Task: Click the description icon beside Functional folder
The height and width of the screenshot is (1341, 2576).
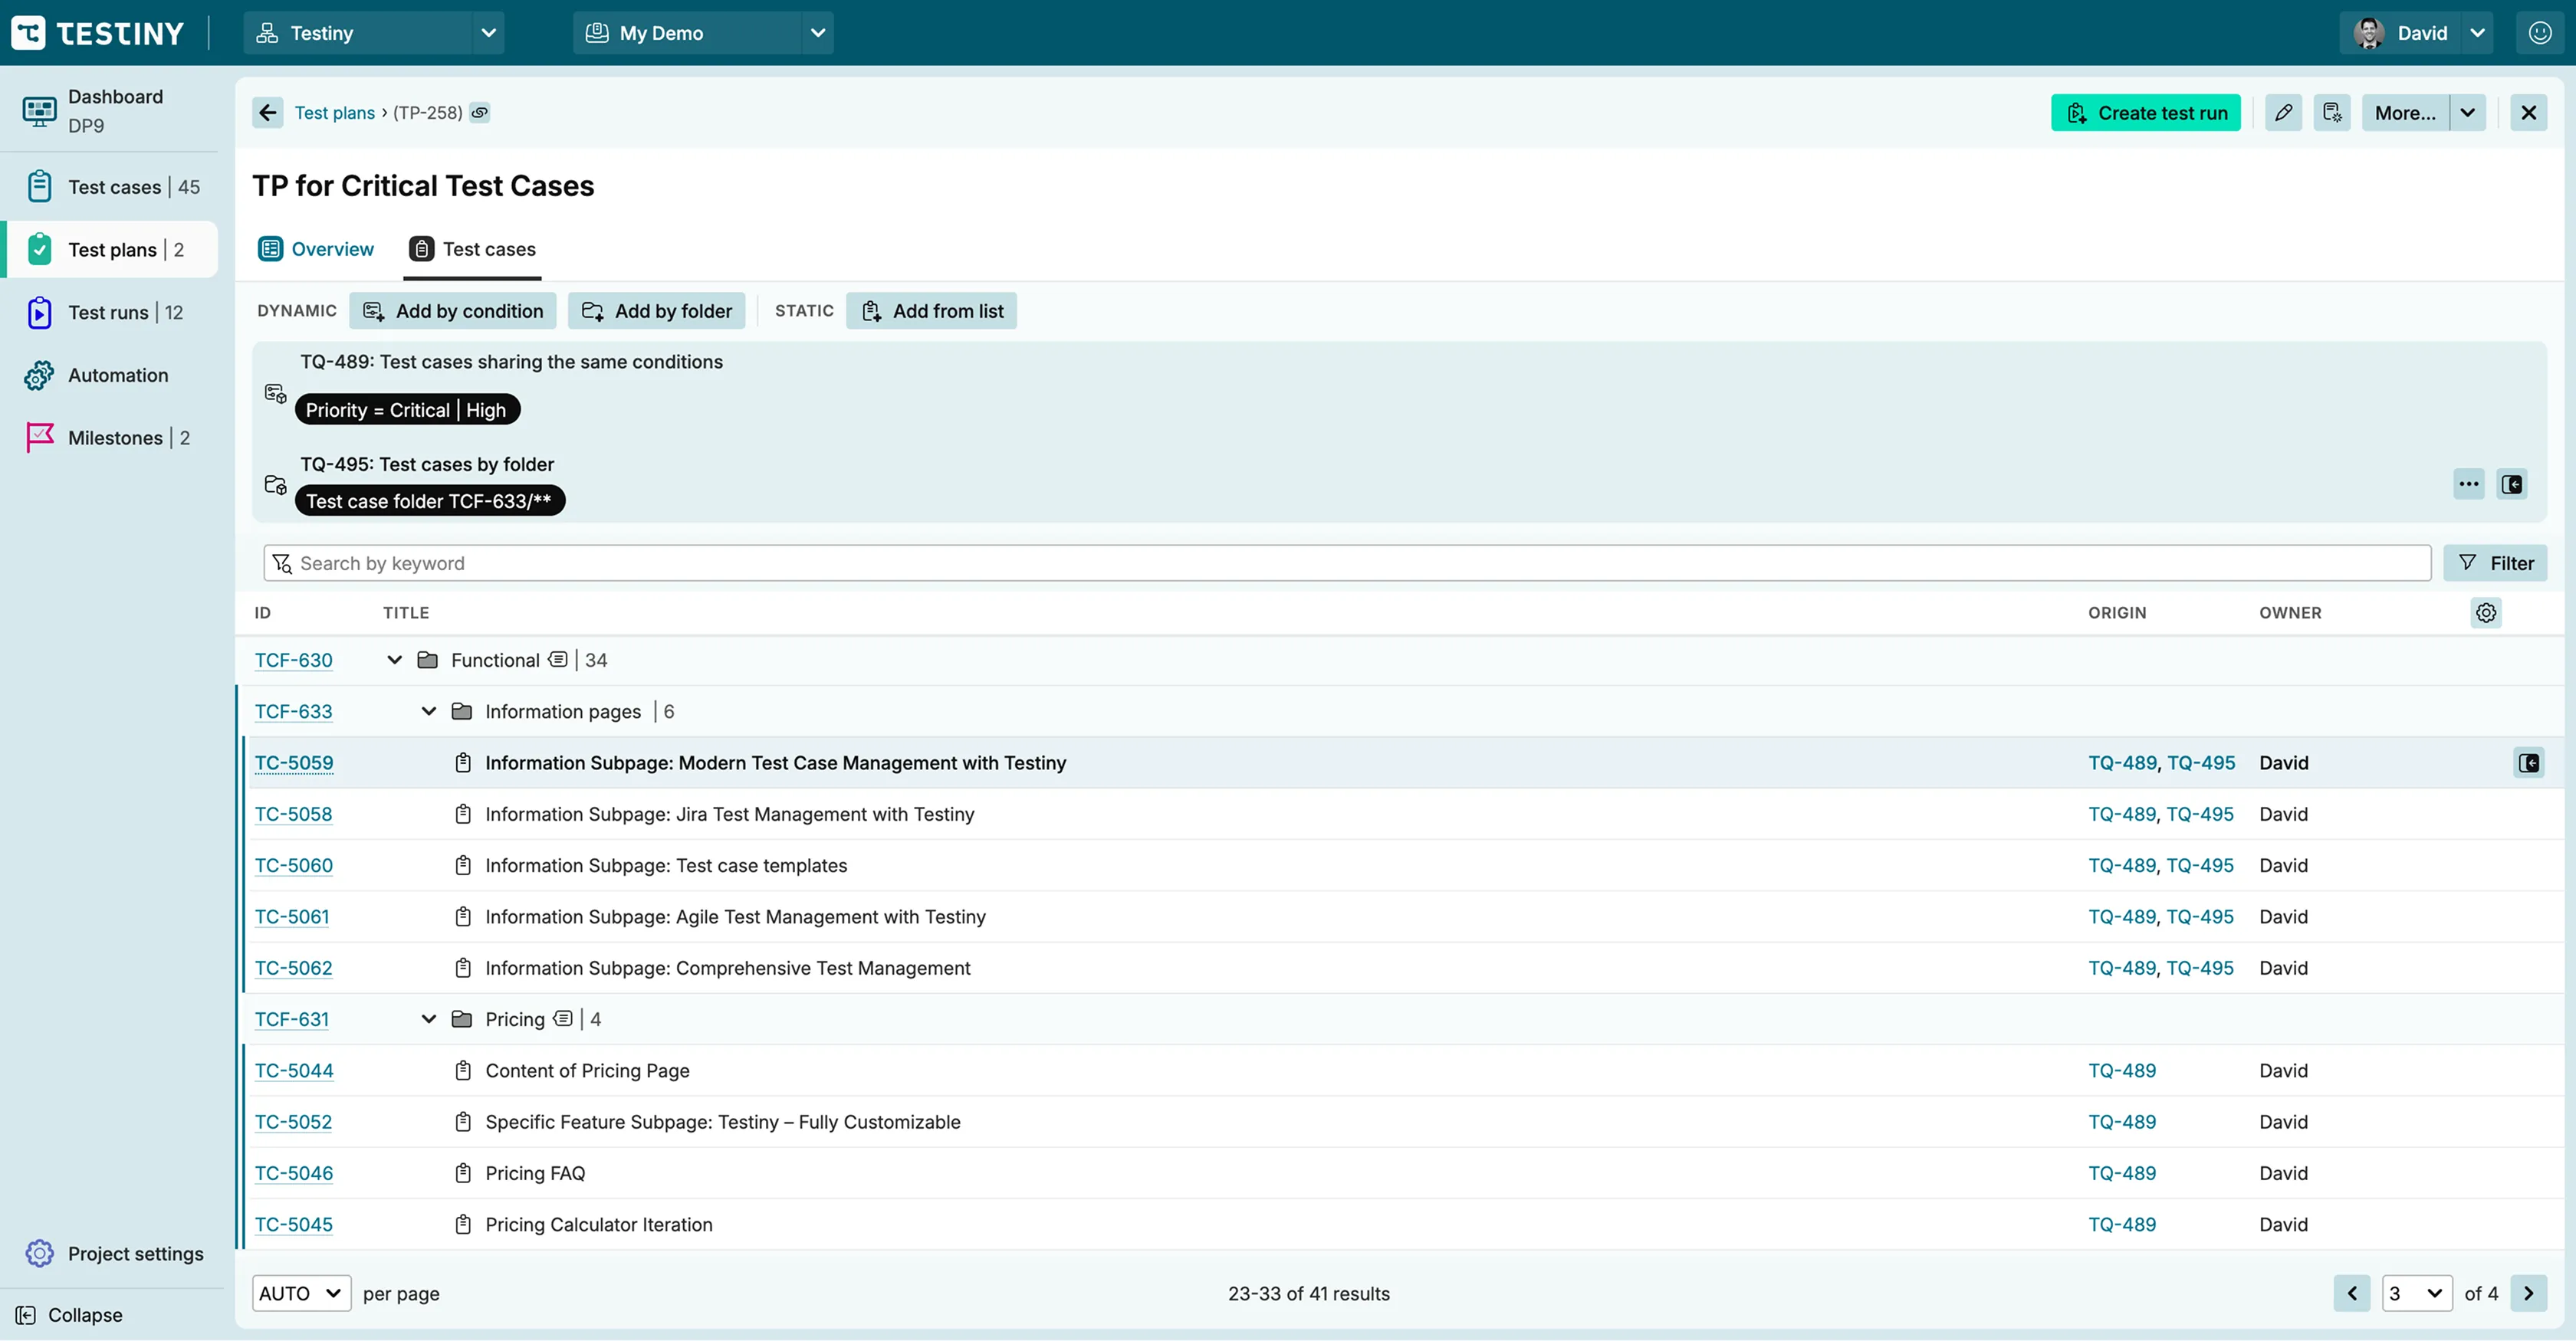Action: point(558,660)
